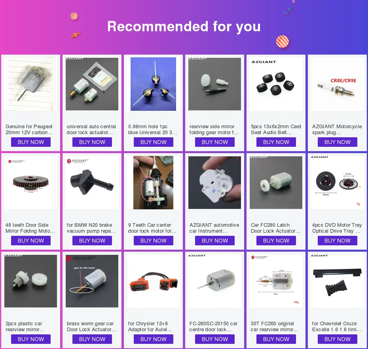The height and width of the screenshot is (349, 368).
Task: Buy the 2pcs plastic car rearview mirror gears
Action: click(x=31, y=339)
